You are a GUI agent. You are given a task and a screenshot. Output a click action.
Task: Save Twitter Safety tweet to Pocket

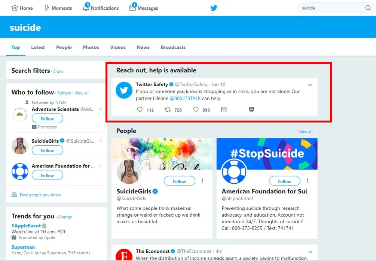click(251, 109)
